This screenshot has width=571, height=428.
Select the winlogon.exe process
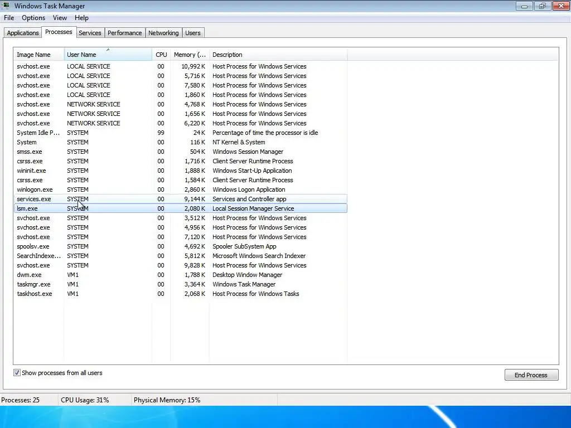click(180, 189)
